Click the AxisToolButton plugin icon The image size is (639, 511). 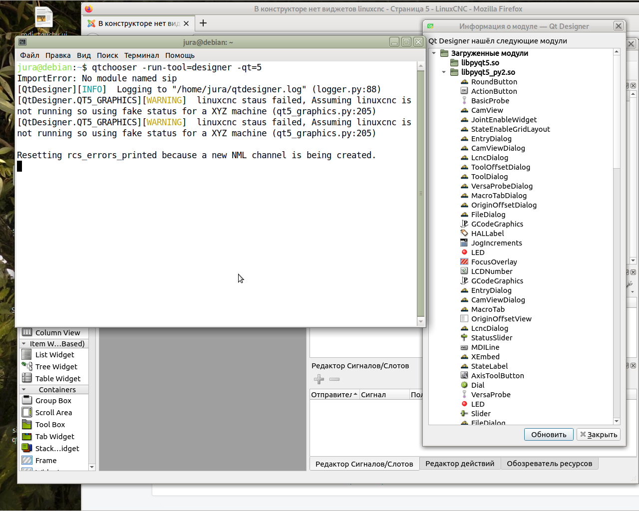(464, 376)
